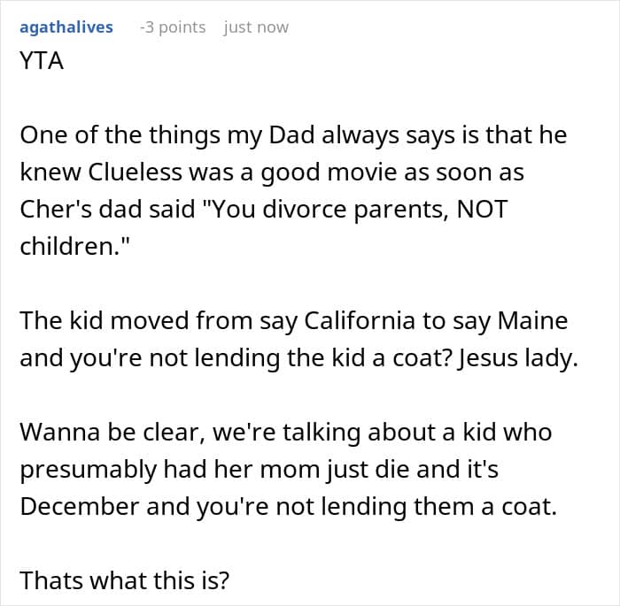Click the line starting 'One of the things'
This screenshot has width=620, height=606.
point(293,135)
